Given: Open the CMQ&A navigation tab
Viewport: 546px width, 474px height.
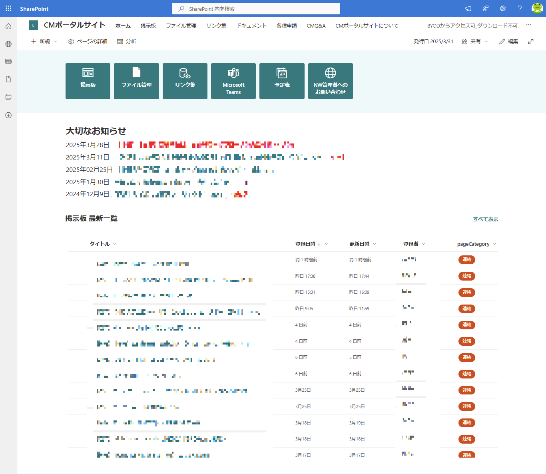Looking at the screenshot, I should tap(316, 26).
